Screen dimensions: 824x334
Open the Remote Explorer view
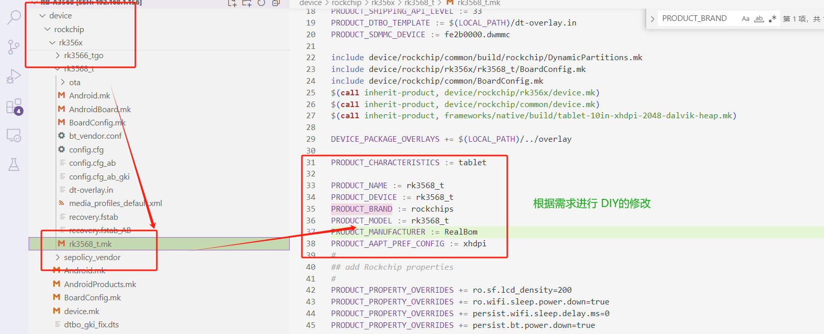14,135
